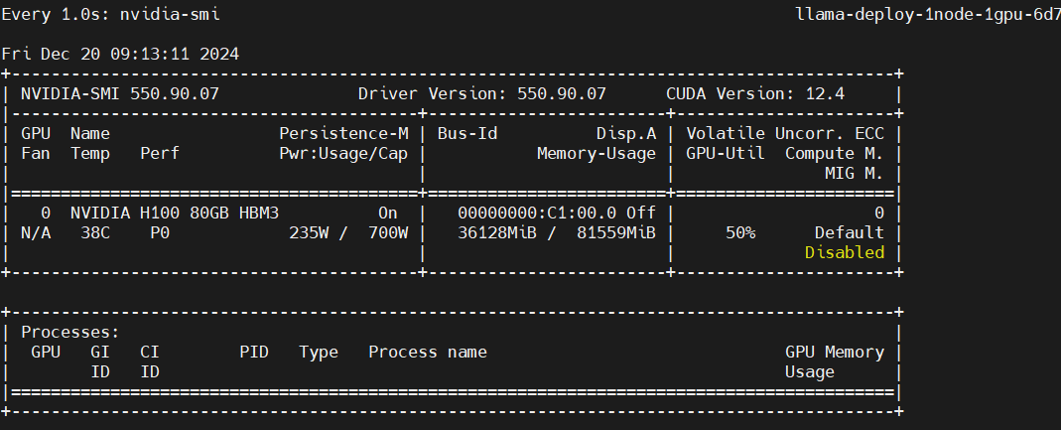
Task: Click the 700W power cap value
Action: point(388,232)
